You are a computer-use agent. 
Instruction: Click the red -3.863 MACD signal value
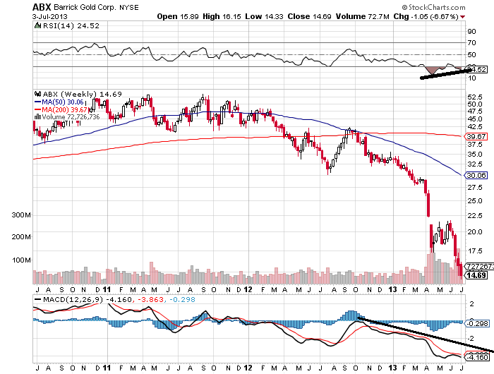(x=150, y=299)
